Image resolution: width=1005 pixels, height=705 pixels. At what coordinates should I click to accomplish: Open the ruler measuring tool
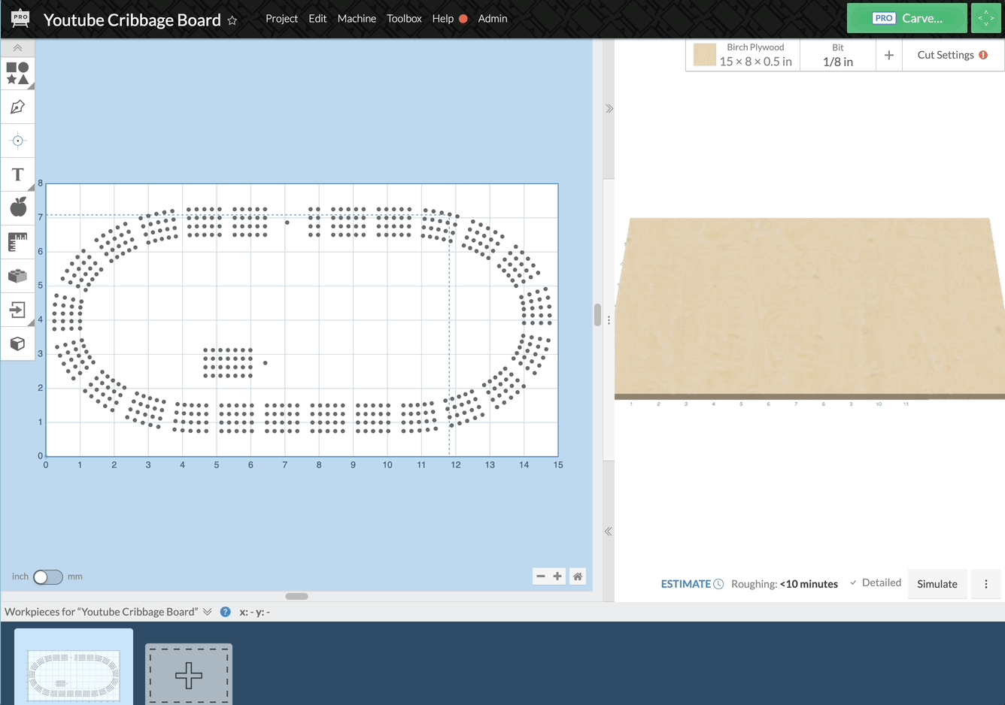coord(17,242)
